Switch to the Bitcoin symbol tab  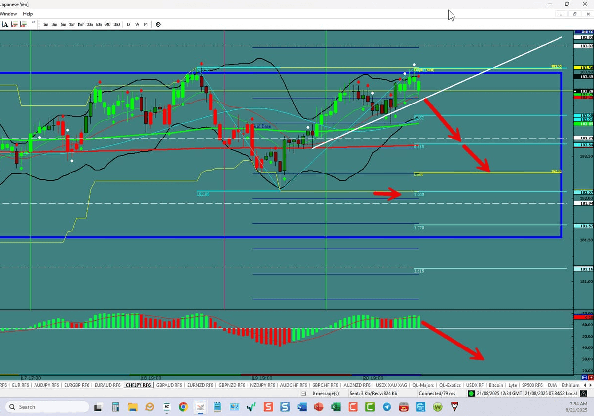click(x=495, y=385)
